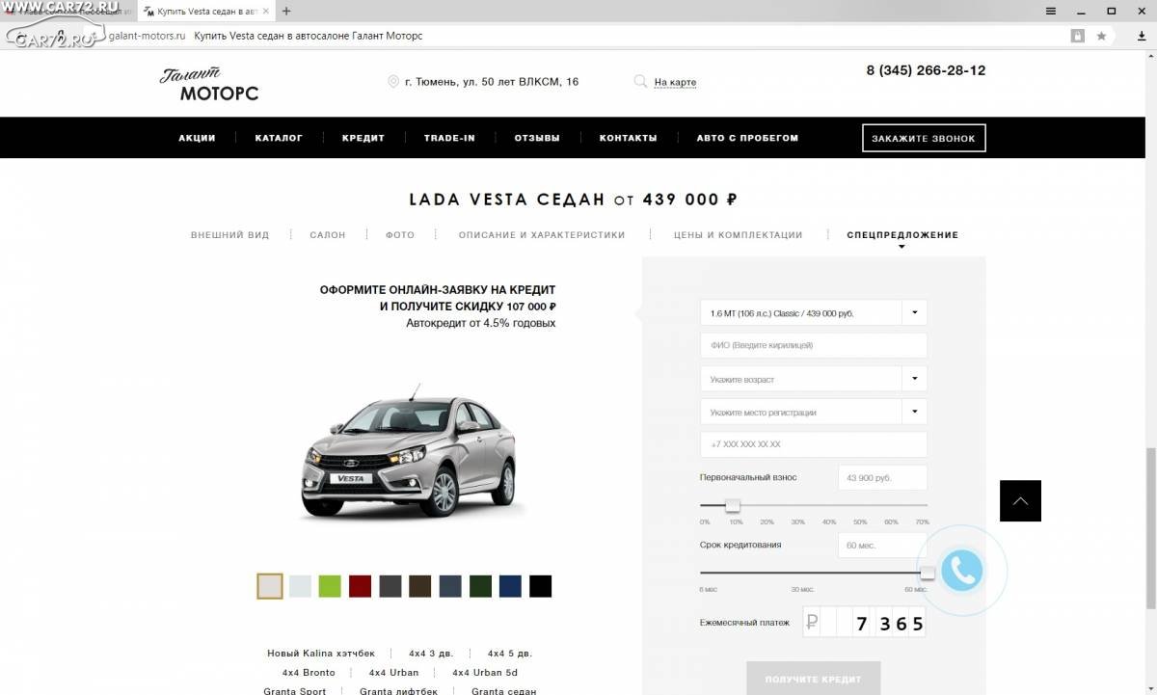Switch to the ВНЕШНИЙ ВИД tab
The width and height of the screenshot is (1157, 695).
coord(229,235)
